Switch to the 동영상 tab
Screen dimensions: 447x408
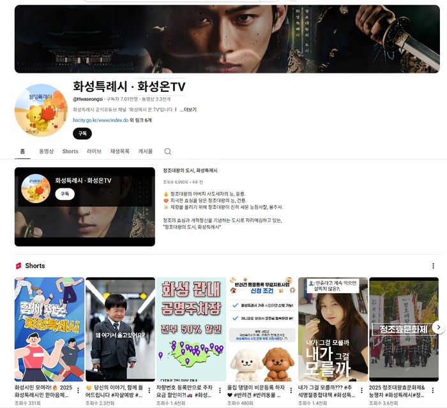click(x=46, y=151)
